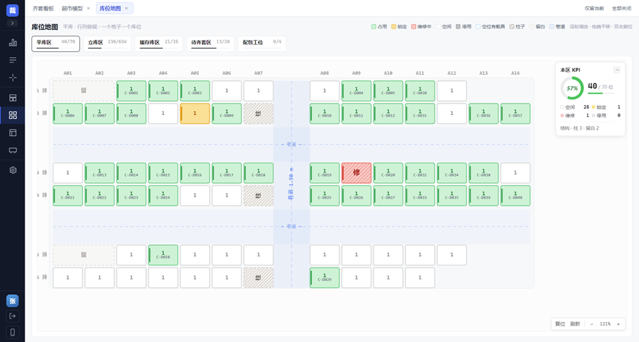Viewport: 639px width, 342px height.
Task: Open the storefront layout sidebar icon
Action: click(13, 98)
